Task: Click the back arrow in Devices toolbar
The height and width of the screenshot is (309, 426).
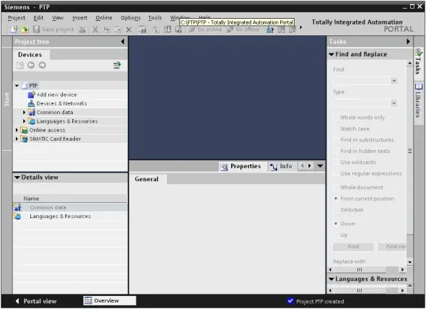Action: click(31, 65)
